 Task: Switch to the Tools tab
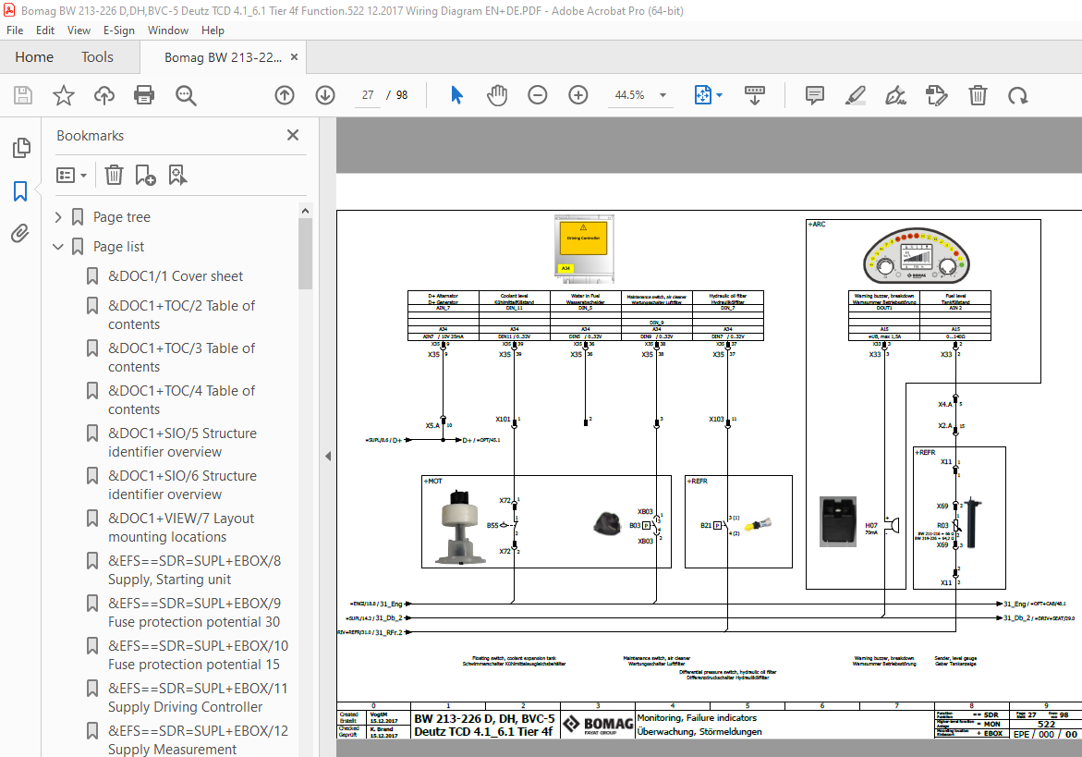pos(97,57)
